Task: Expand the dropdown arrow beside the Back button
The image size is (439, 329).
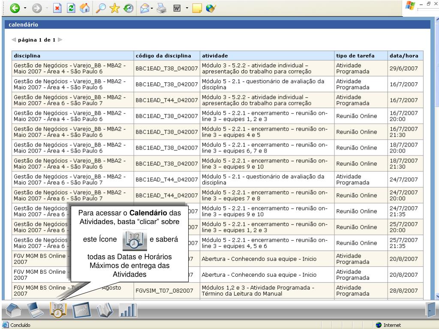Action: click(24, 9)
